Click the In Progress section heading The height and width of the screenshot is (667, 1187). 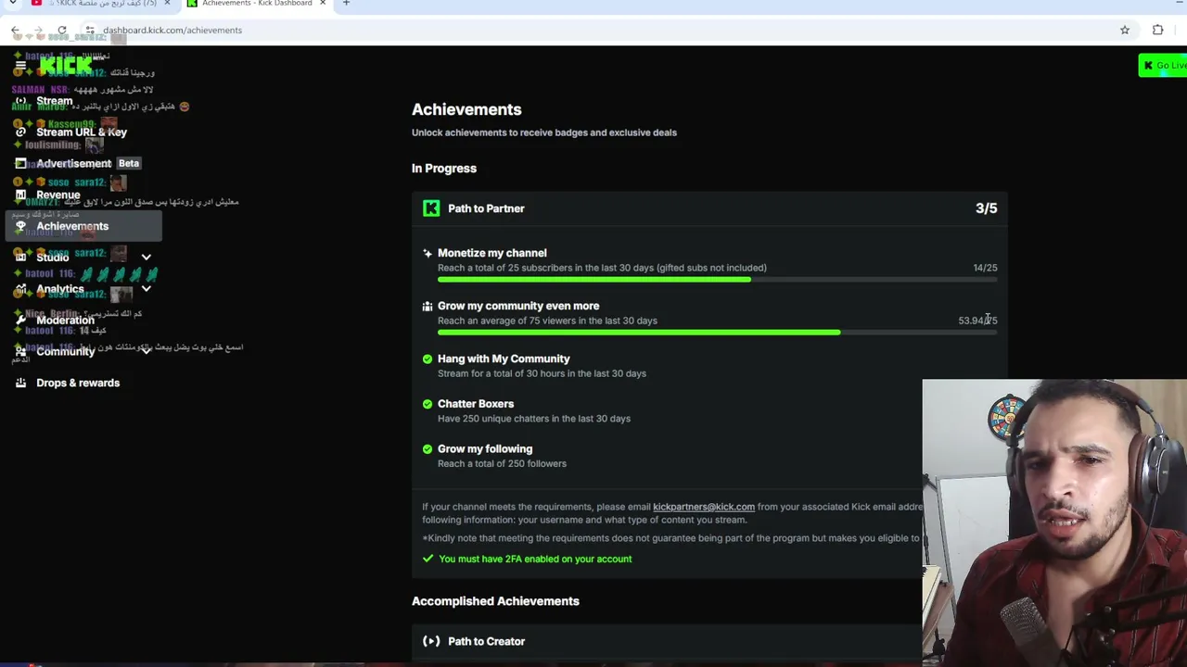click(444, 169)
